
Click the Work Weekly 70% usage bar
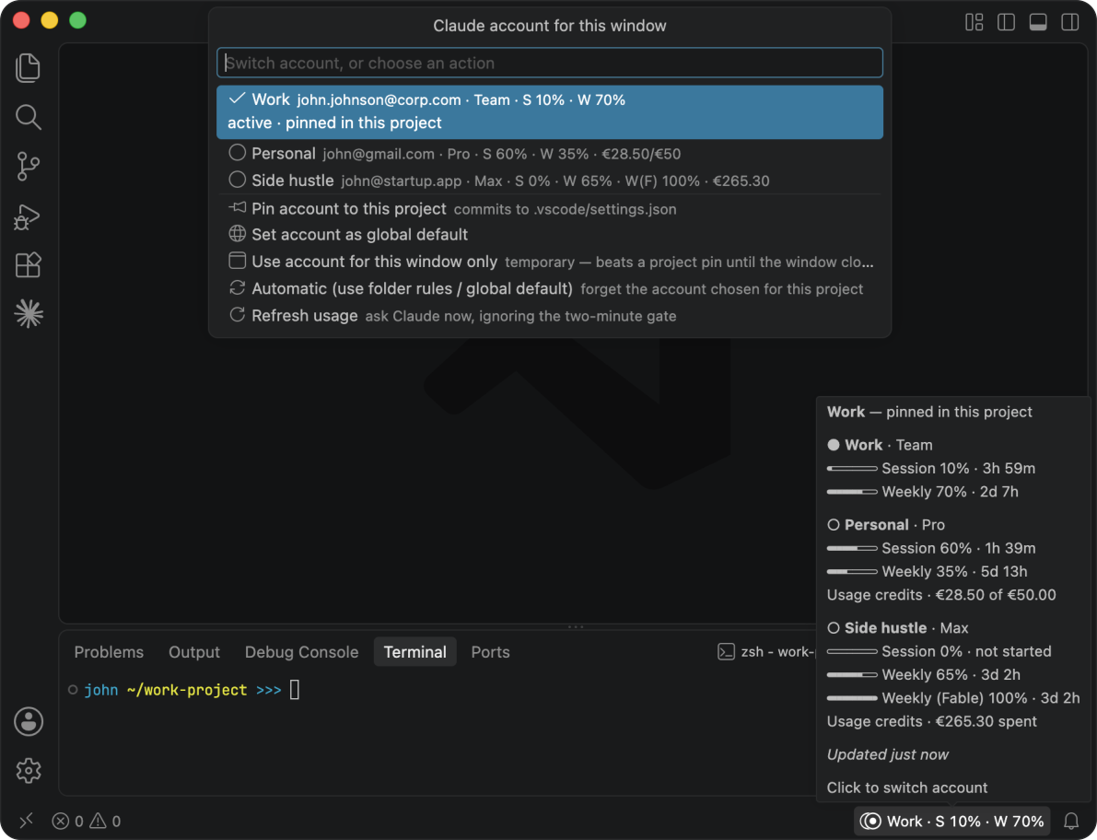[x=852, y=492]
